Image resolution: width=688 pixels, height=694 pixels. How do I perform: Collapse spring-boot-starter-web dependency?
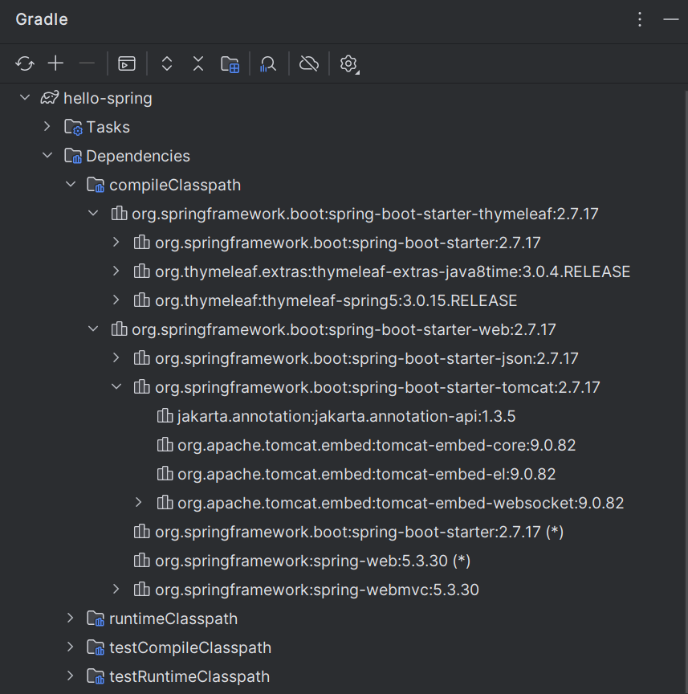tap(93, 329)
